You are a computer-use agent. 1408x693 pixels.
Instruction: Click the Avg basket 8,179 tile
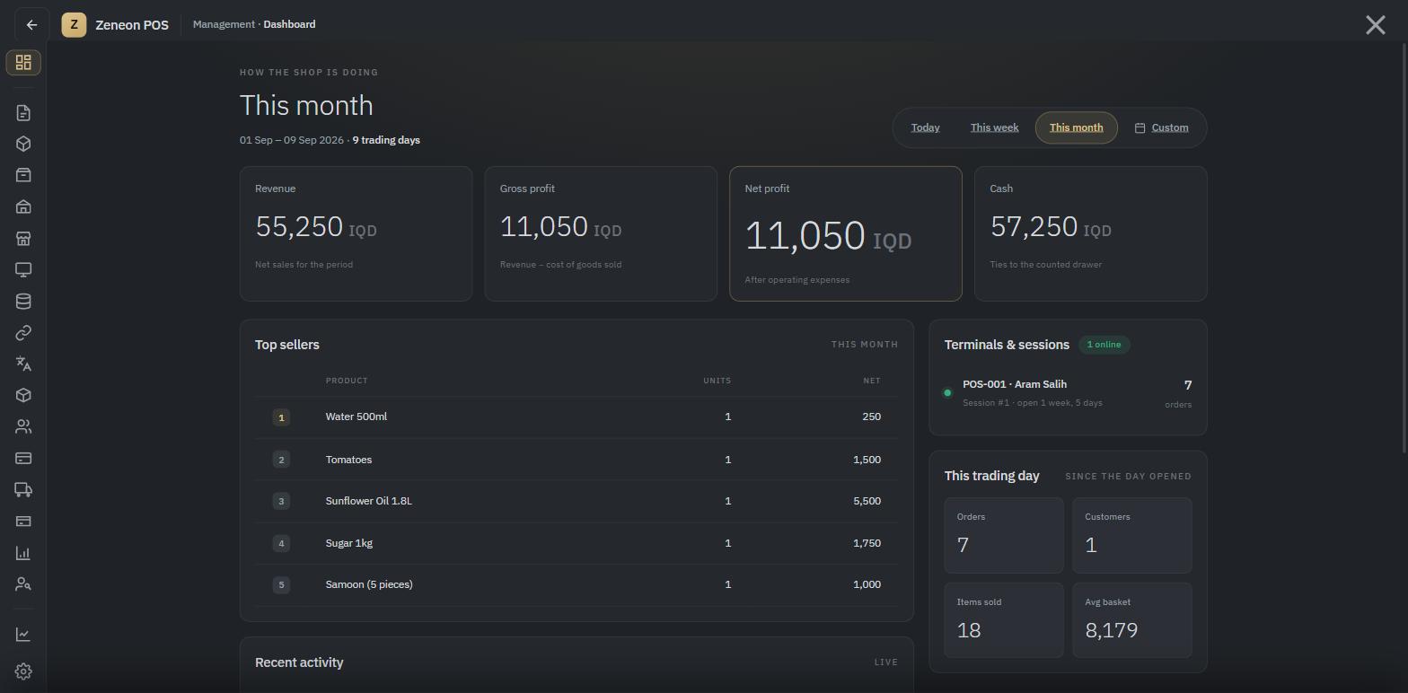[1132, 620]
